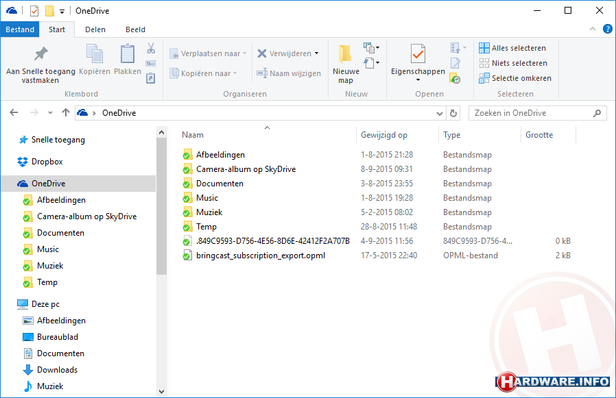616x398 pixels.
Task: Sort by the Gewijzigd op column header
Action: pyautogui.click(x=384, y=135)
